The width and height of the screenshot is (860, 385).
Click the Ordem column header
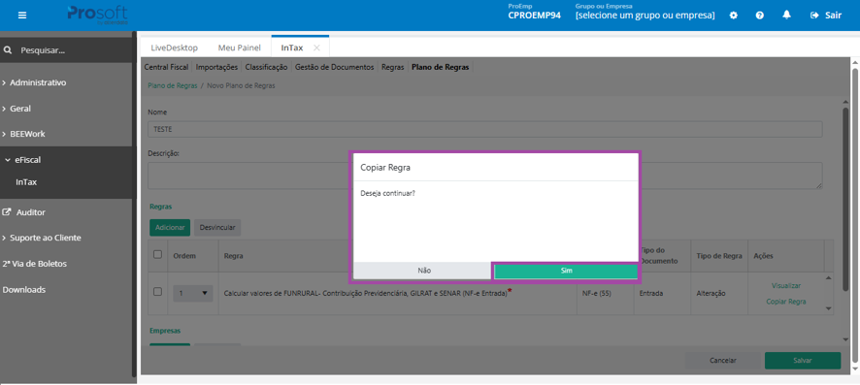184,256
